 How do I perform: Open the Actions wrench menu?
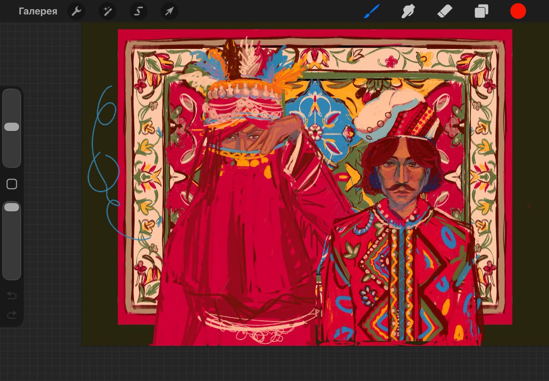[x=76, y=11]
